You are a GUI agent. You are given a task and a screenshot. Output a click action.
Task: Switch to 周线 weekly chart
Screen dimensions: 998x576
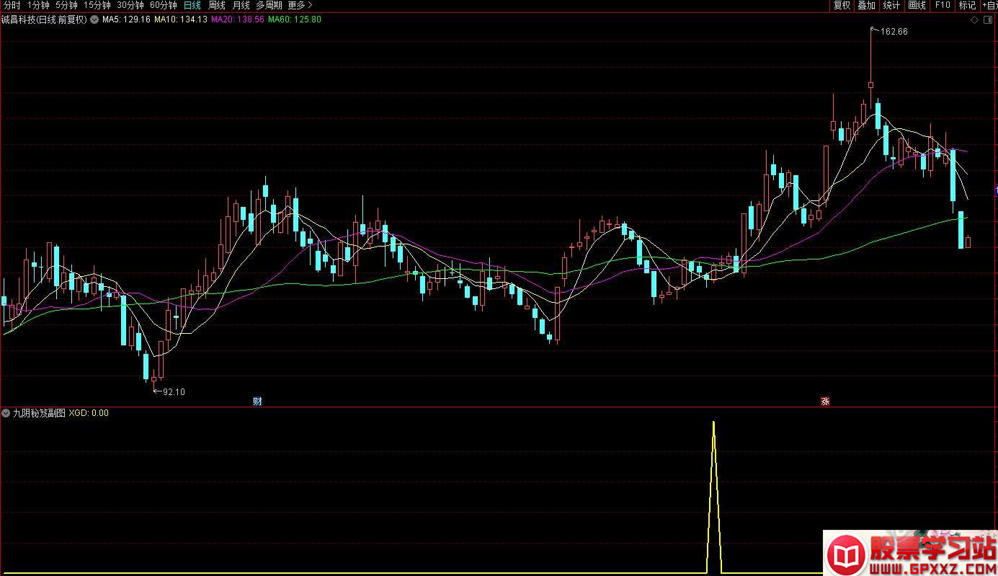pyautogui.click(x=217, y=5)
